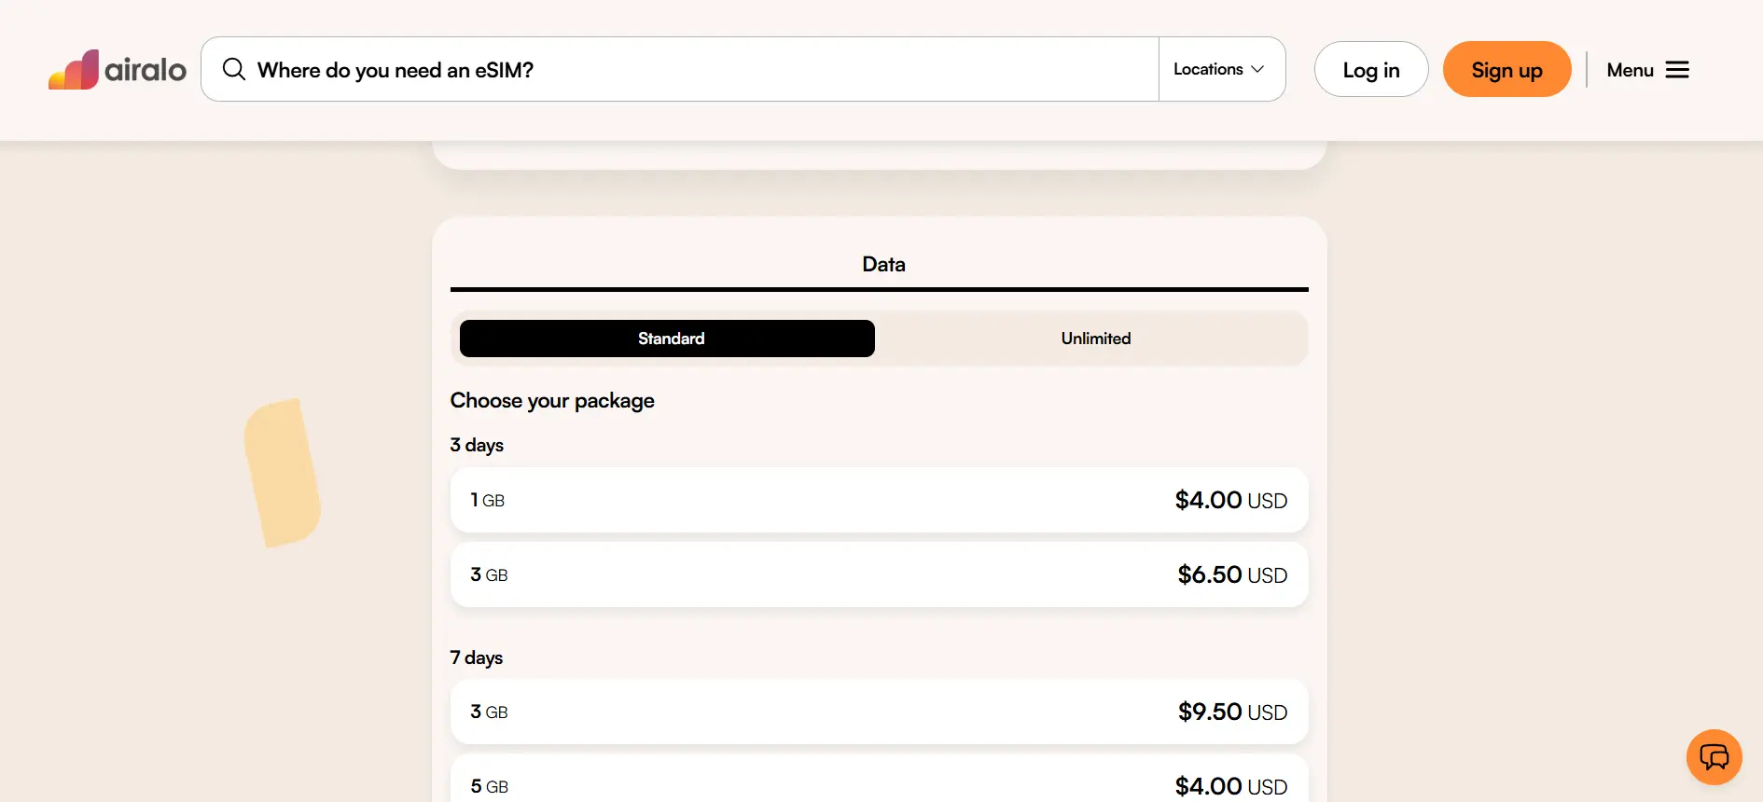Choose the 7-day 3 GB package
Viewport: 1763px width, 802px height.
point(879,712)
